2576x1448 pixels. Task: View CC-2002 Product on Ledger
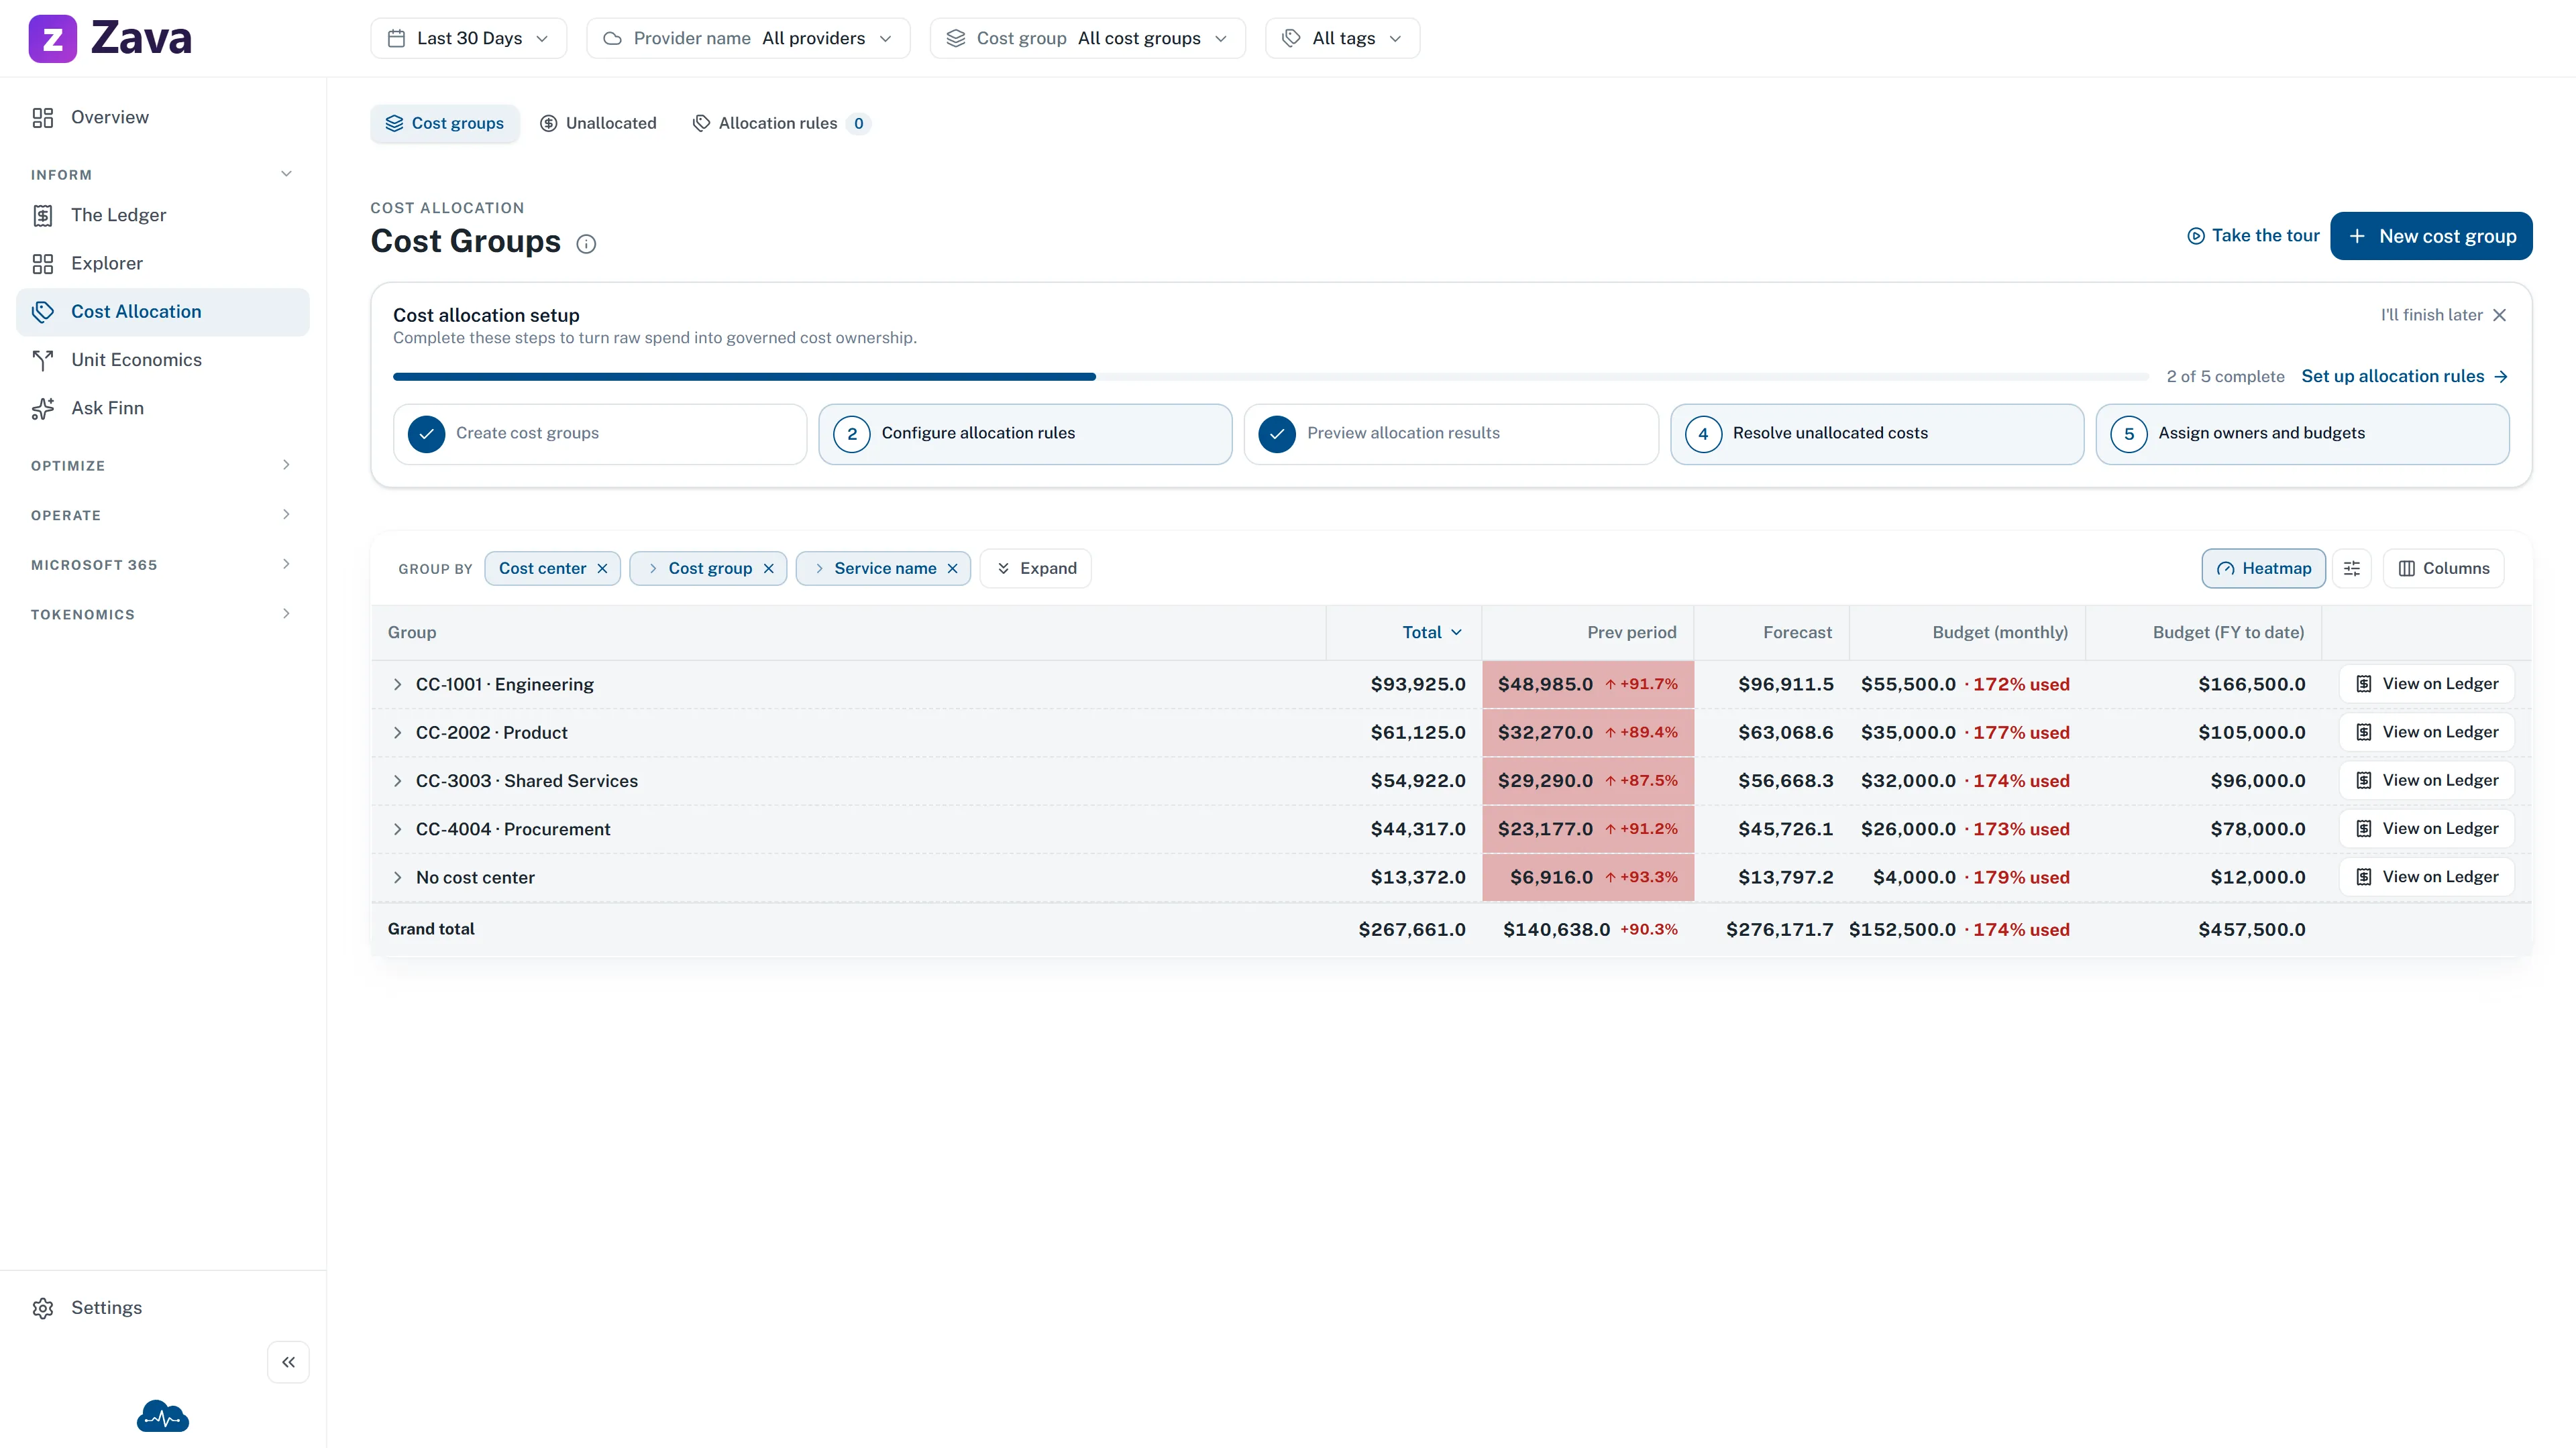2427,733
